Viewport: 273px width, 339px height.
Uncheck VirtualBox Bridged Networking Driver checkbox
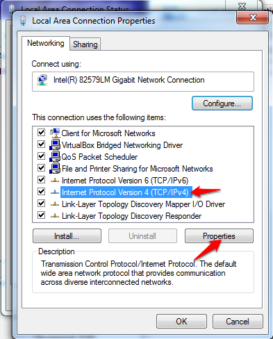(41, 144)
